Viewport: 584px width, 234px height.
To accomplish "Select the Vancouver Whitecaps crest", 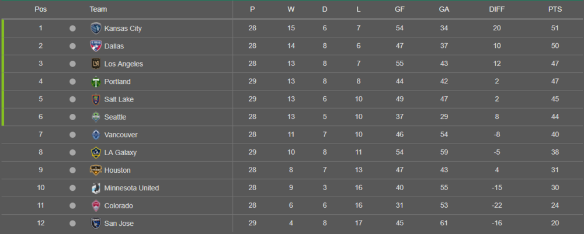I will click(x=96, y=135).
